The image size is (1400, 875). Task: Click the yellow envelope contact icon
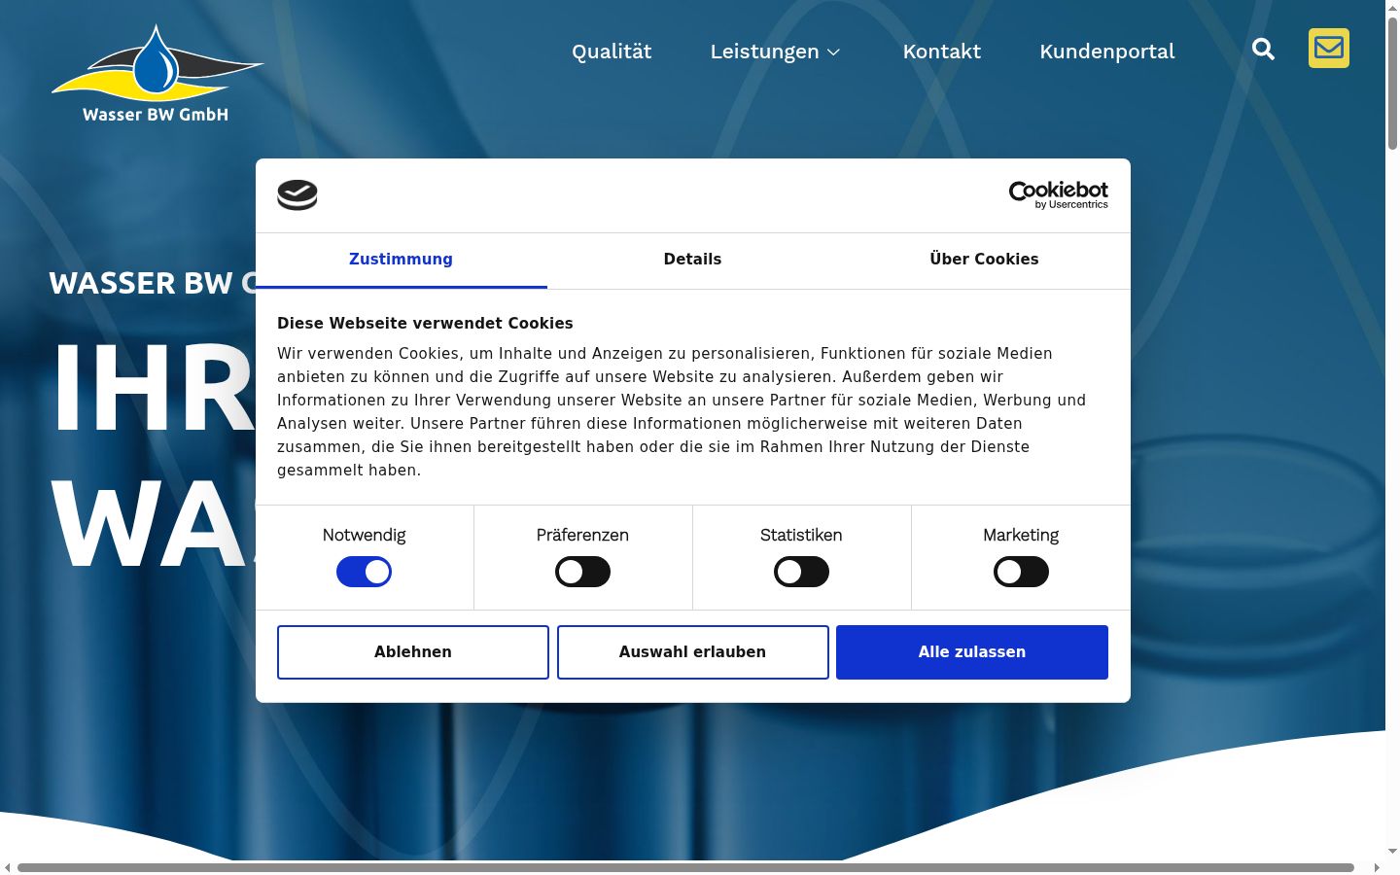(x=1329, y=48)
